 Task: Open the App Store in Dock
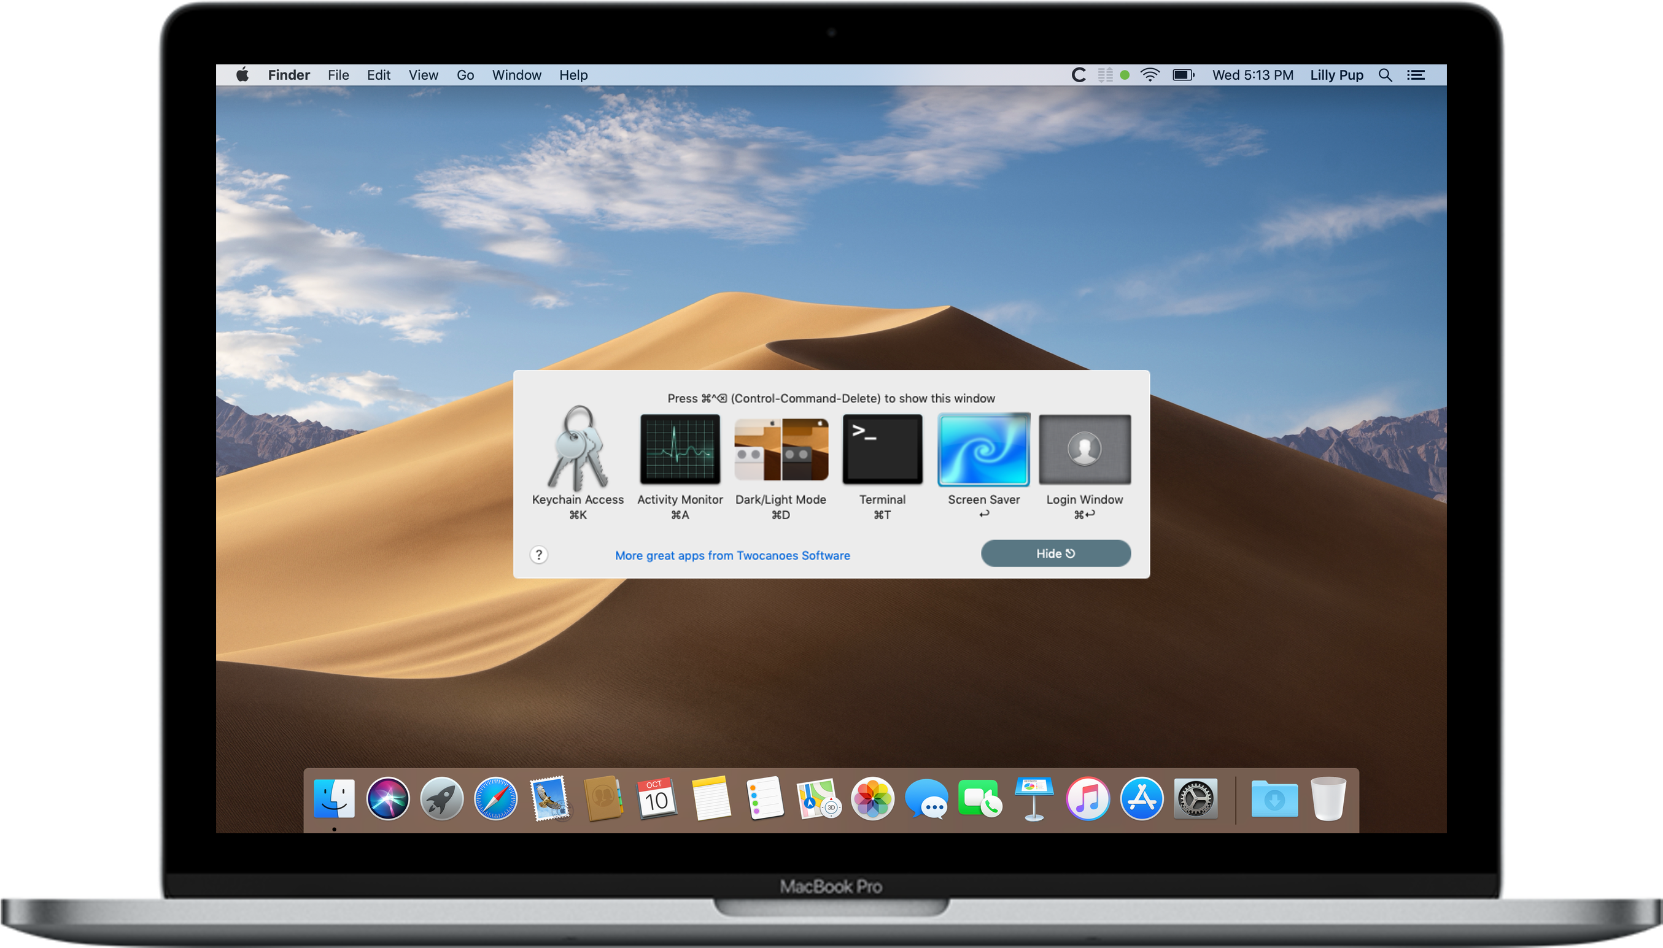click(1141, 798)
